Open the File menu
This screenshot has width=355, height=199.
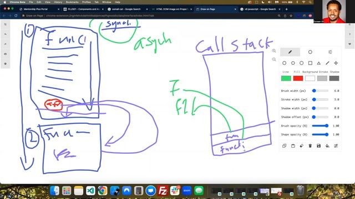tap(31, 2)
